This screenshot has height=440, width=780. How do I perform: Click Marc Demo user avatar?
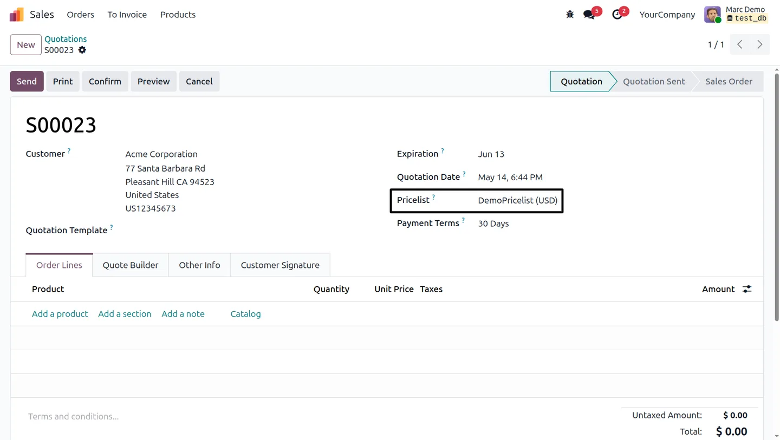(712, 15)
